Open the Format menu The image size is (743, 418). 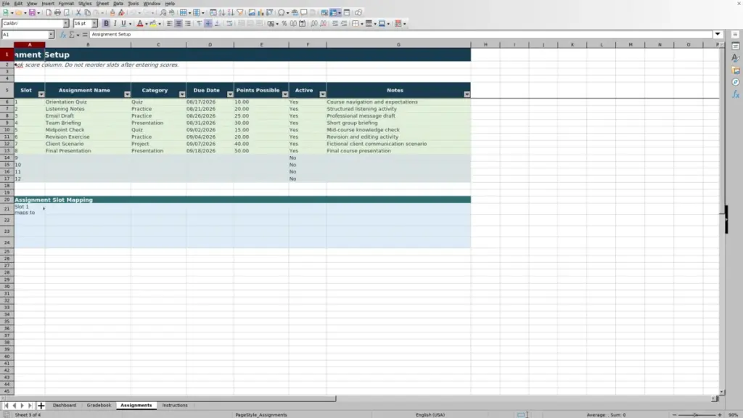[66, 4]
